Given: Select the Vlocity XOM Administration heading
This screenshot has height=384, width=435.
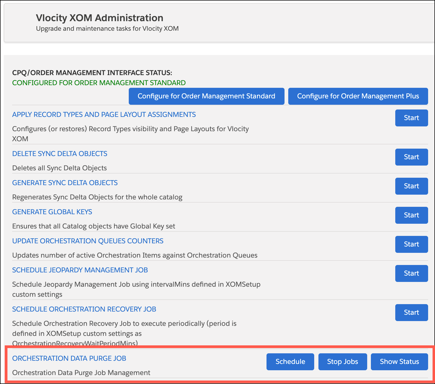Looking at the screenshot, I should [x=100, y=18].
